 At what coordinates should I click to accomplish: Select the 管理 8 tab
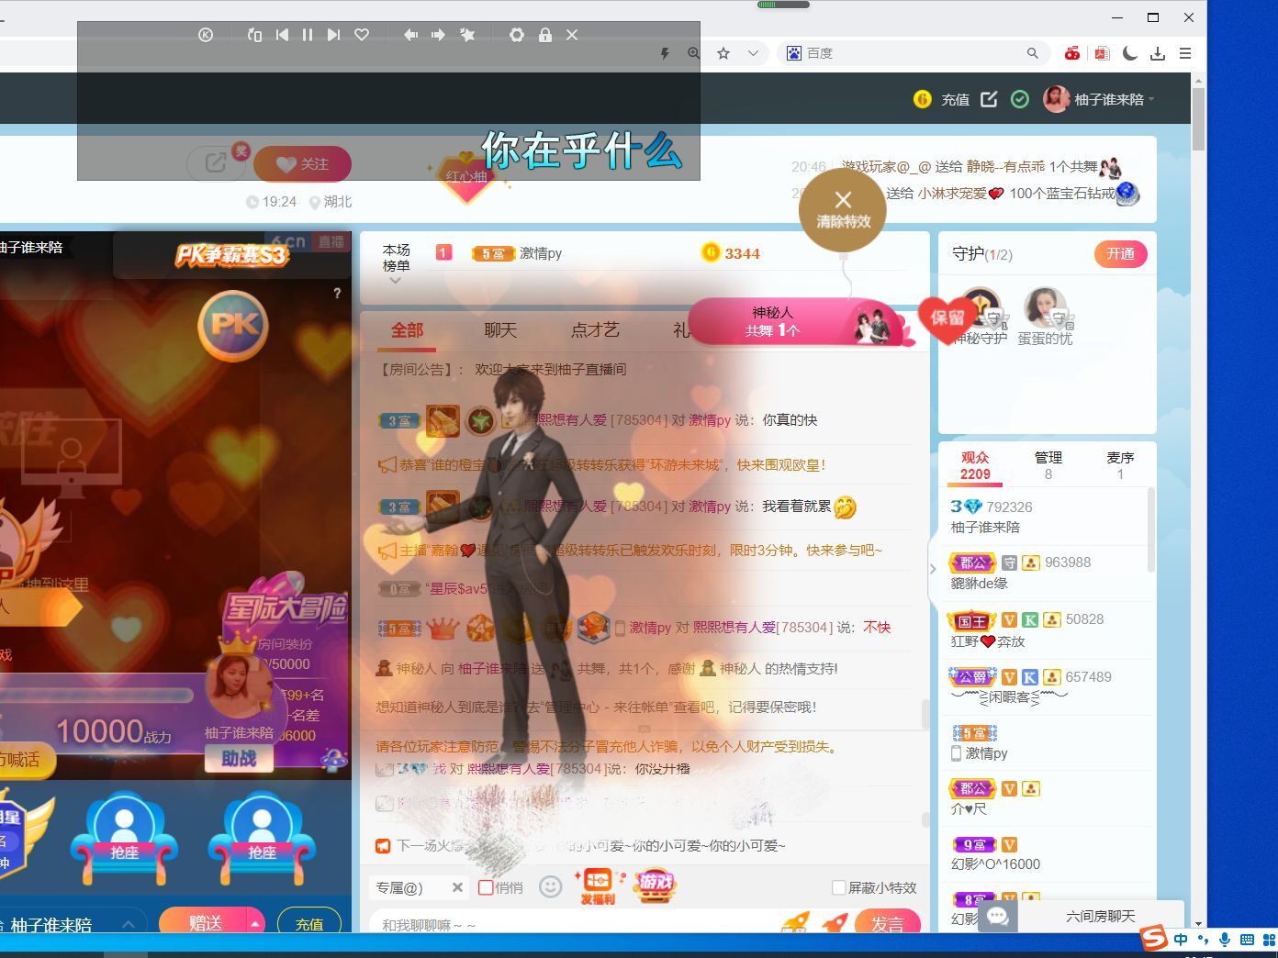[1048, 465]
